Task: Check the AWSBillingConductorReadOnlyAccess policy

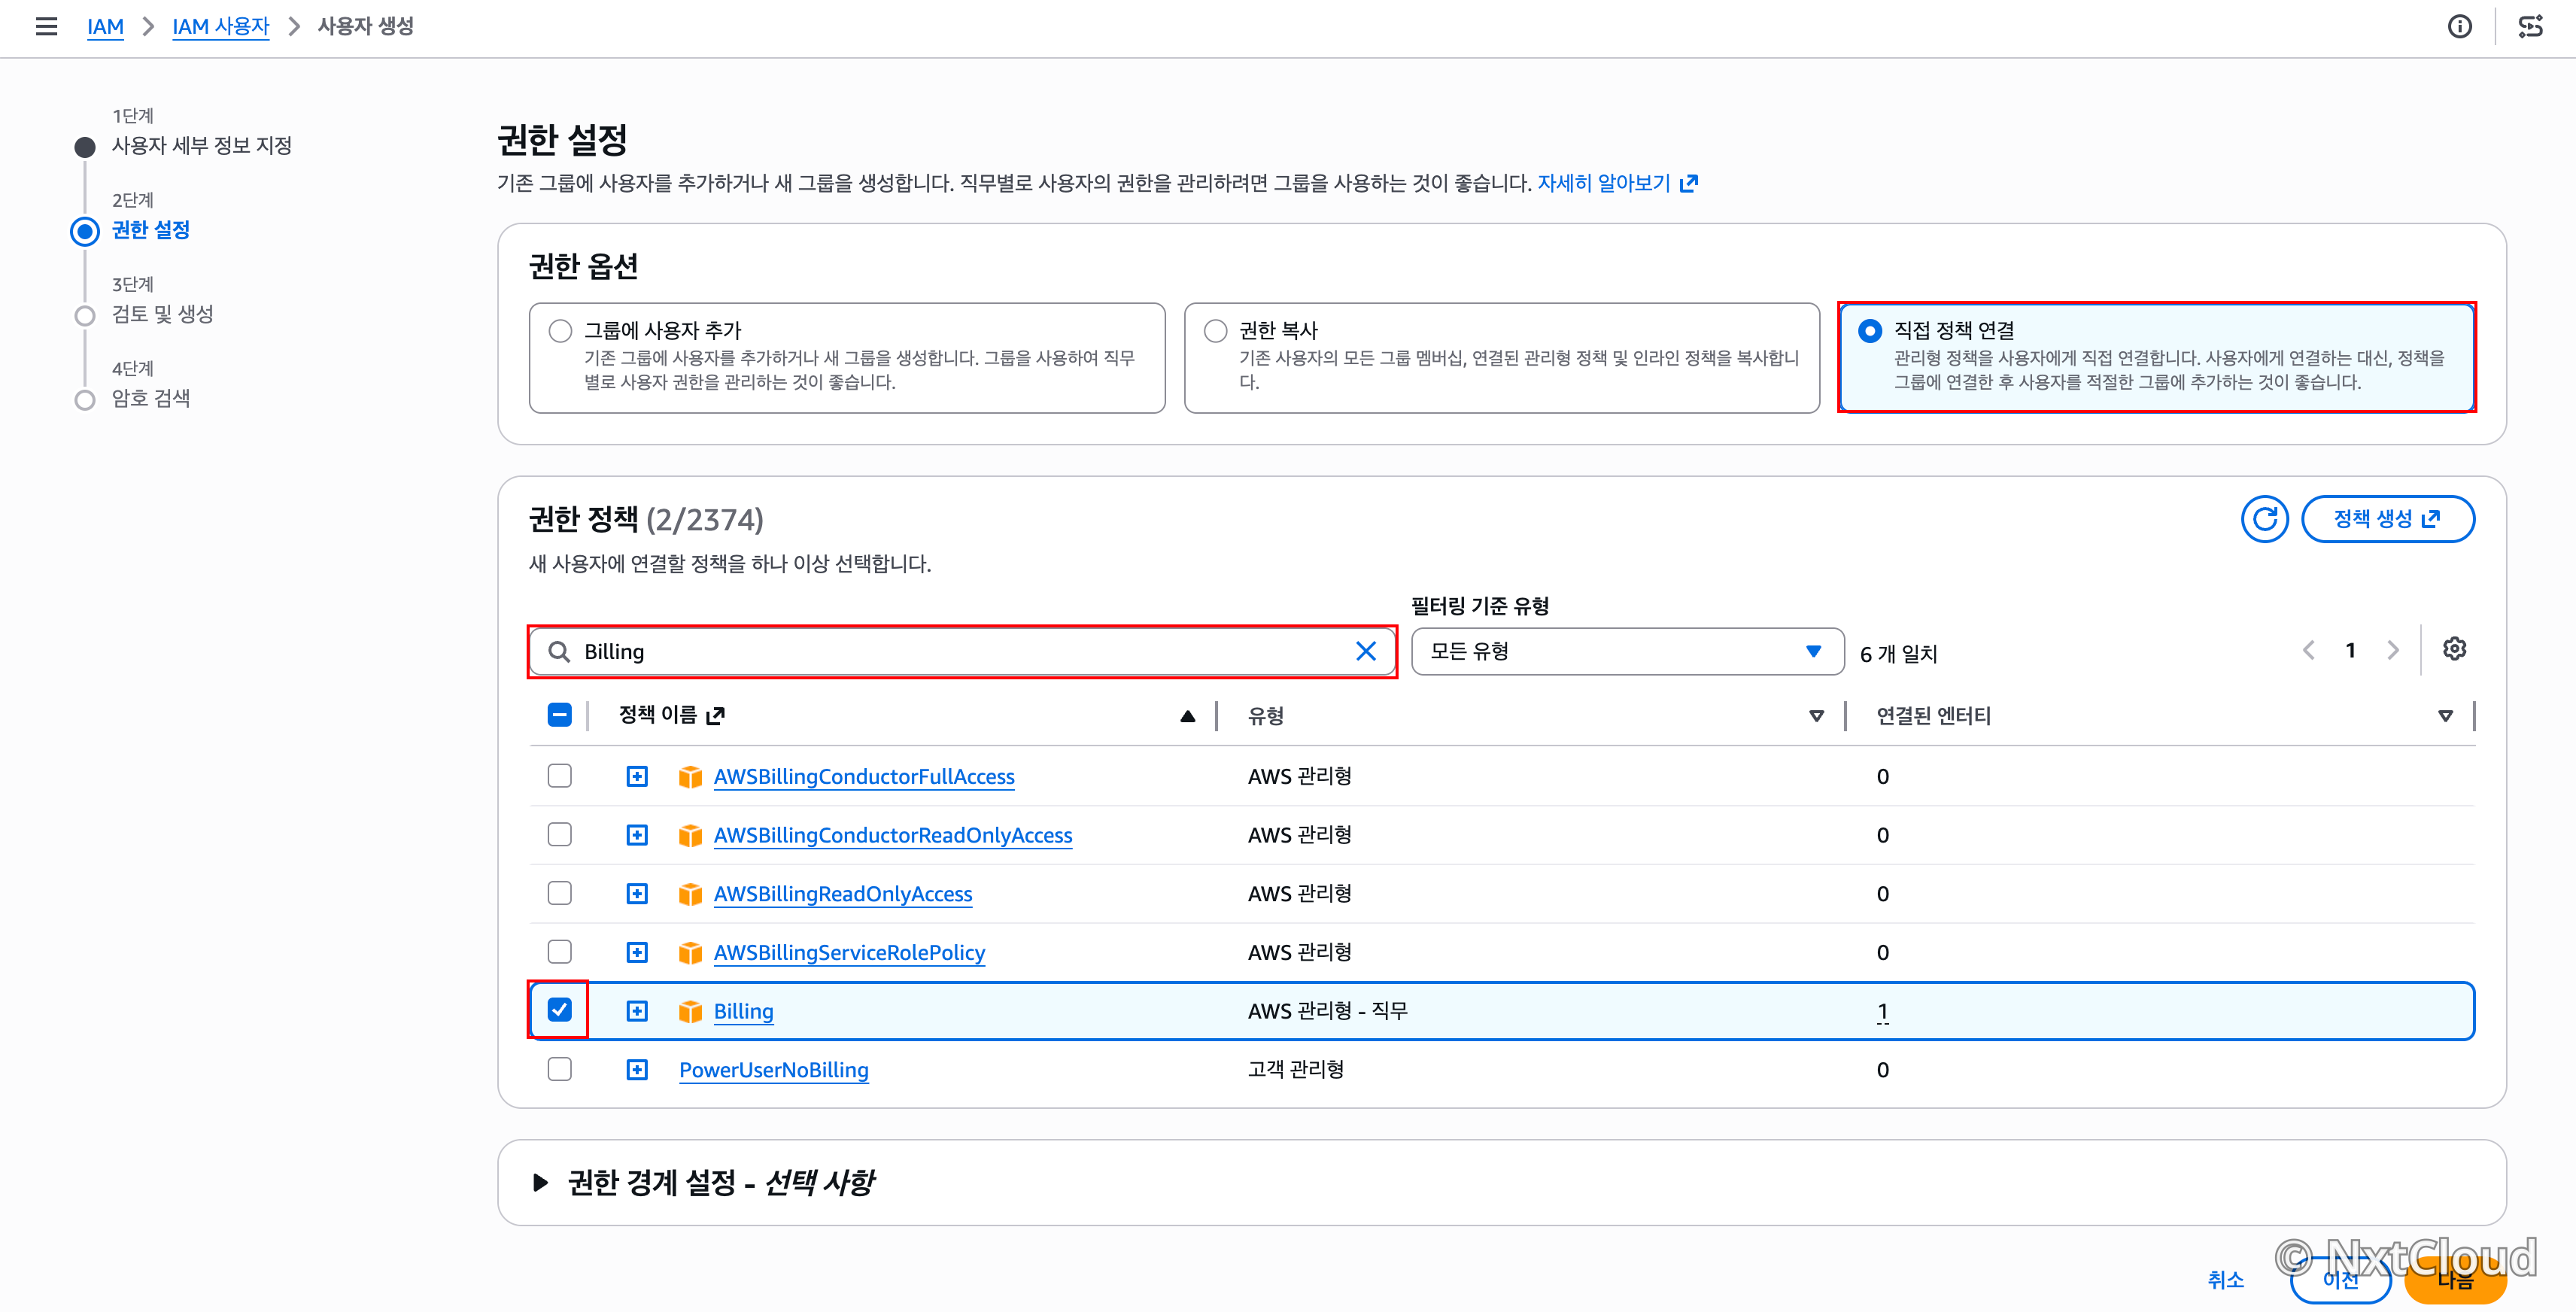Action: pos(559,834)
